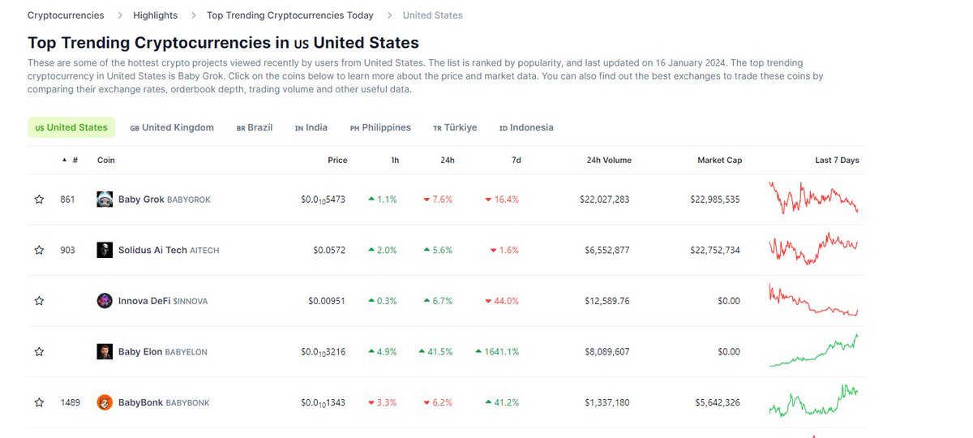
Task: Favorite Baby Grok with the star toggle
Action: click(39, 200)
